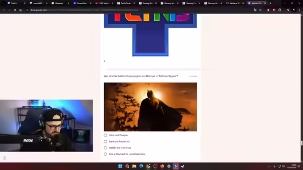Launch Microsoft Edge from the taskbar
303x170 pixels.
click(141, 166)
